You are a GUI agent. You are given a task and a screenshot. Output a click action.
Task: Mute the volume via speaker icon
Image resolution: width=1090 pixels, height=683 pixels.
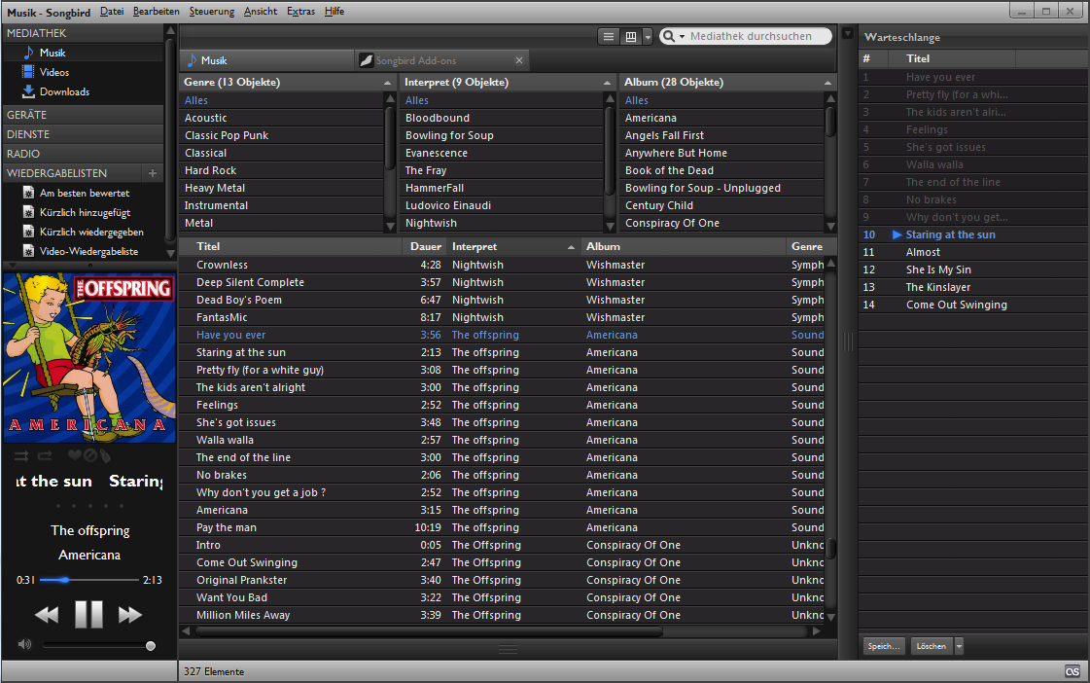coord(23,643)
